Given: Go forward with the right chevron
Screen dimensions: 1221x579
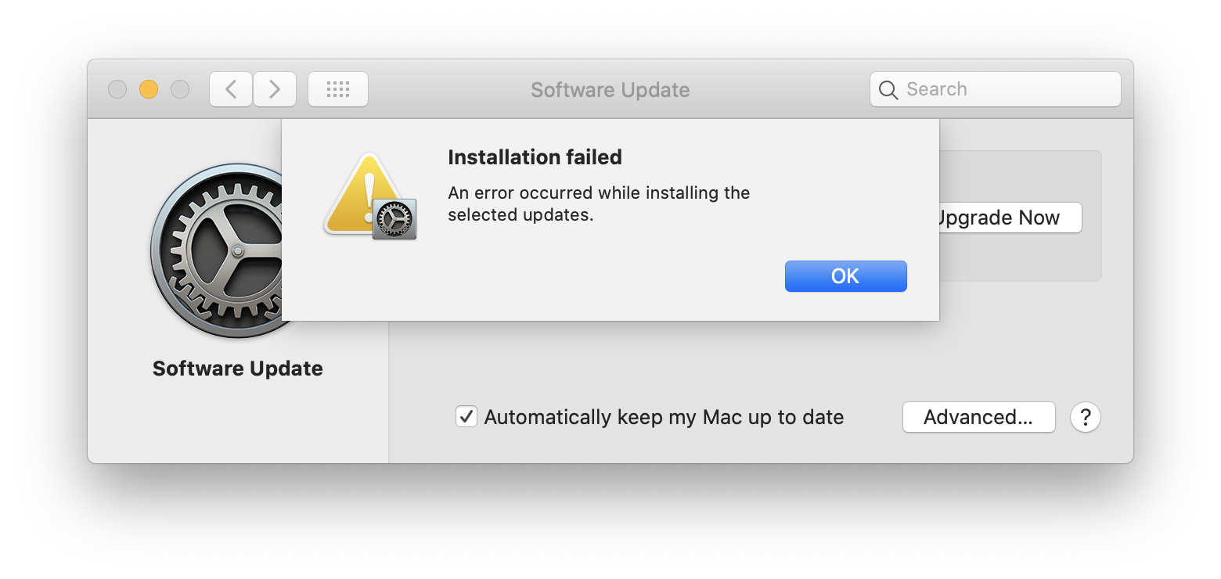Looking at the screenshot, I should point(275,89).
